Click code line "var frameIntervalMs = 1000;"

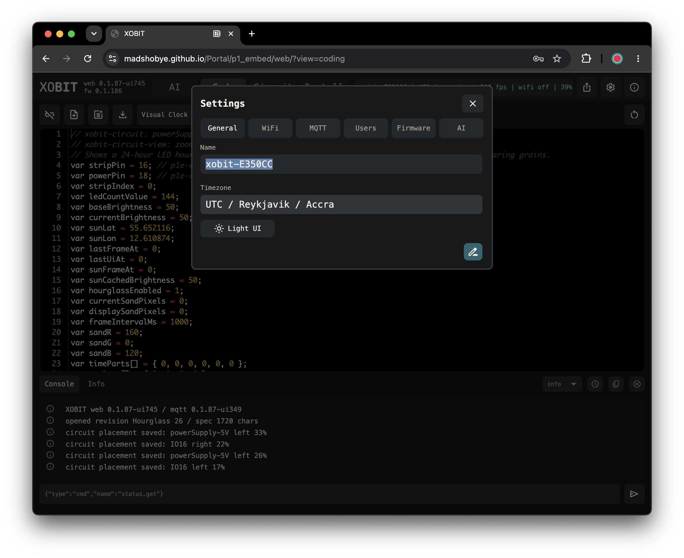131,322
